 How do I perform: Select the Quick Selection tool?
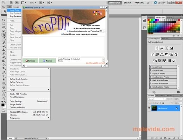(x=4, y=31)
